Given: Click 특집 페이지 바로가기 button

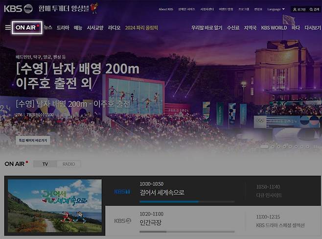Looking at the screenshot, I should [x=33, y=141].
